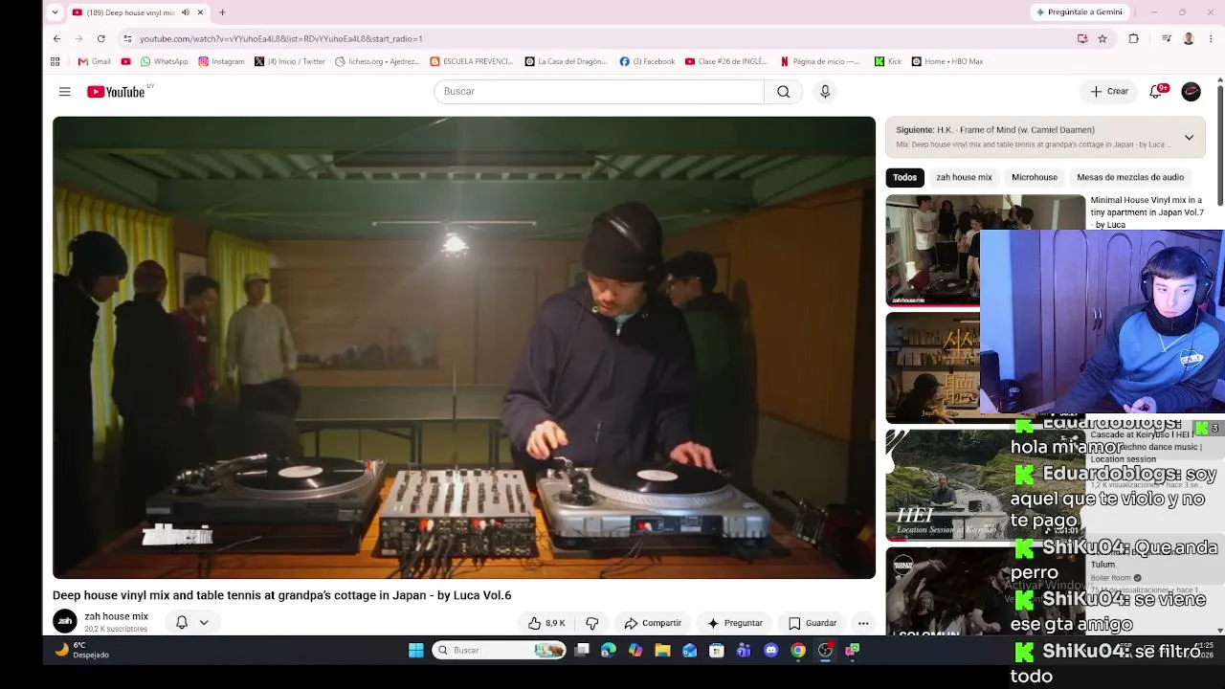This screenshot has width=1225, height=689.
Task: Open the browser extensions puzzle icon
Action: coord(1134,38)
